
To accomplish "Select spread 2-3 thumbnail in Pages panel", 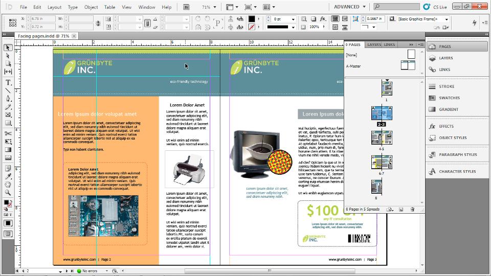I will pyautogui.click(x=382, y=113).
